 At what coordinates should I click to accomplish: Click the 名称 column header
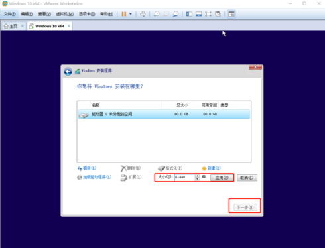coord(125,105)
